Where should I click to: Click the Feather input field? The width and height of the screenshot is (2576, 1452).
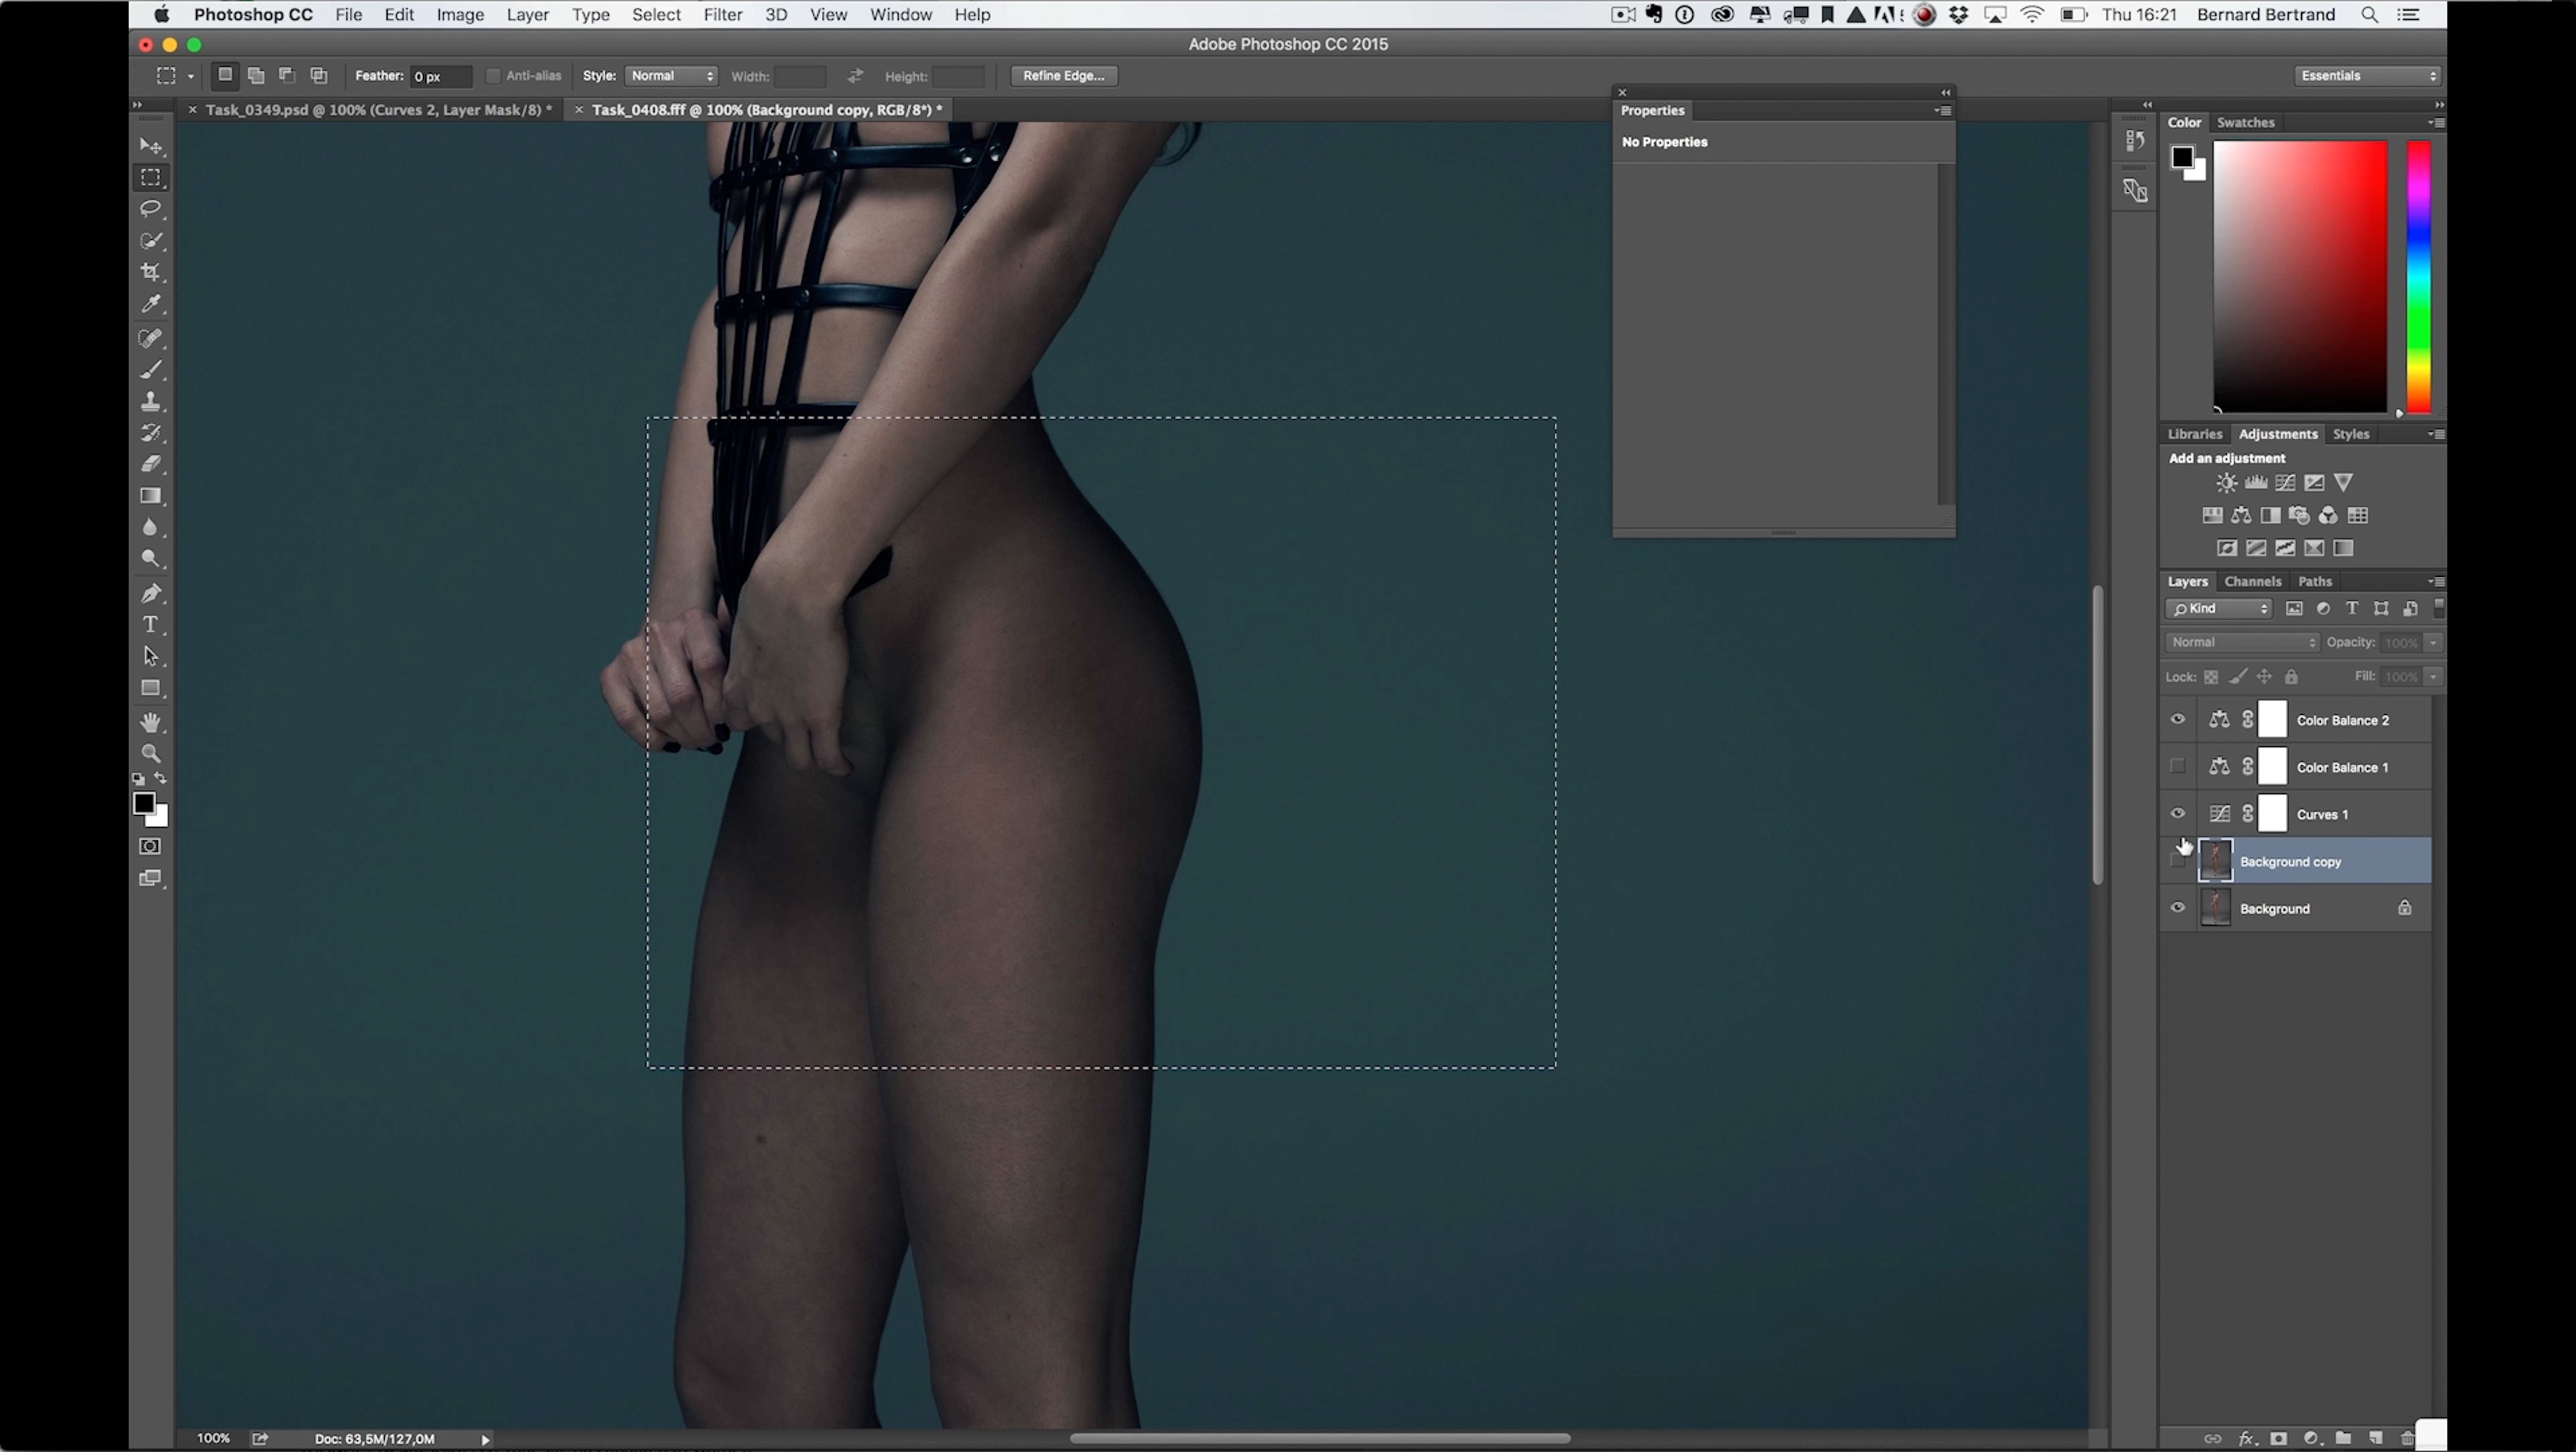pyautogui.click(x=440, y=77)
